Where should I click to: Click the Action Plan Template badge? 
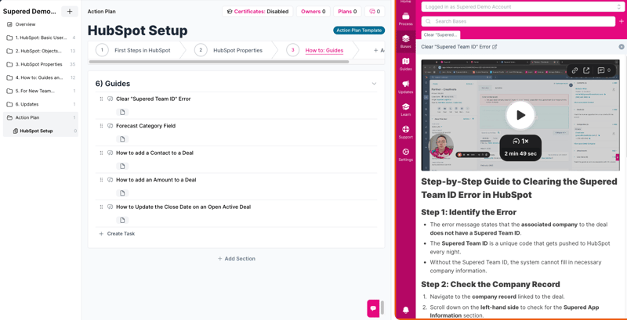tap(359, 31)
